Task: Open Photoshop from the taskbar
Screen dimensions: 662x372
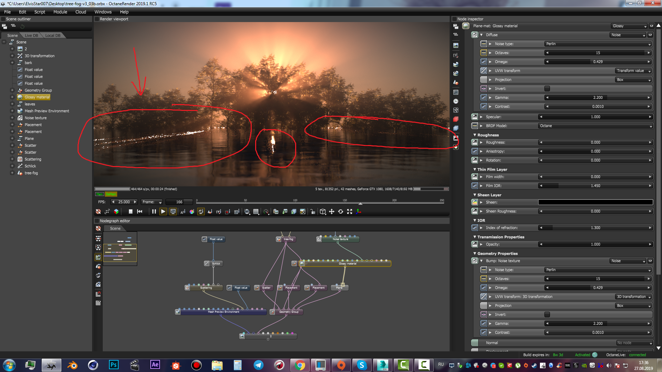Action: [114, 365]
